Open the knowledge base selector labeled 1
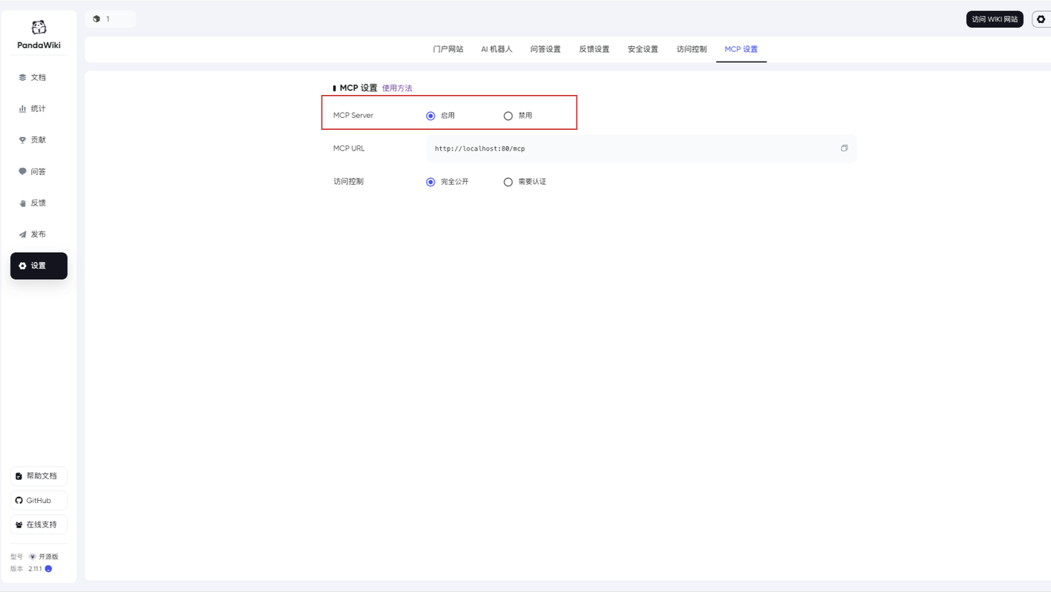Image resolution: width=1051 pixels, height=592 pixels. 111,19
